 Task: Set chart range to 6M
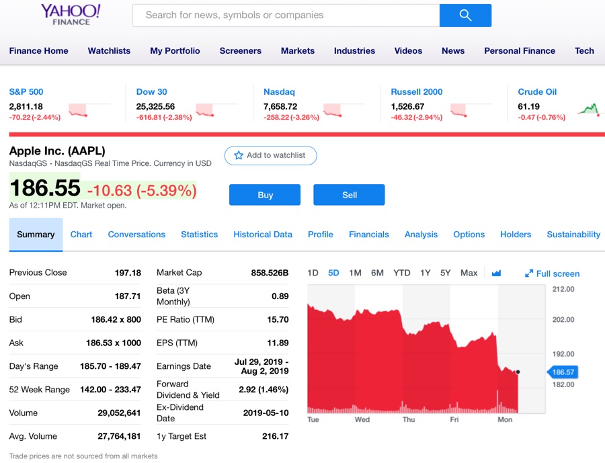[x=377, y=273]
